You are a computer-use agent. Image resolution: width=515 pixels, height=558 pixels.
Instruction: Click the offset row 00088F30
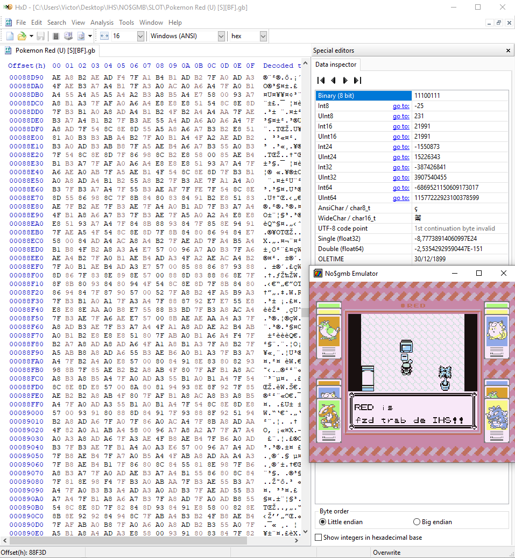[26, 301]
